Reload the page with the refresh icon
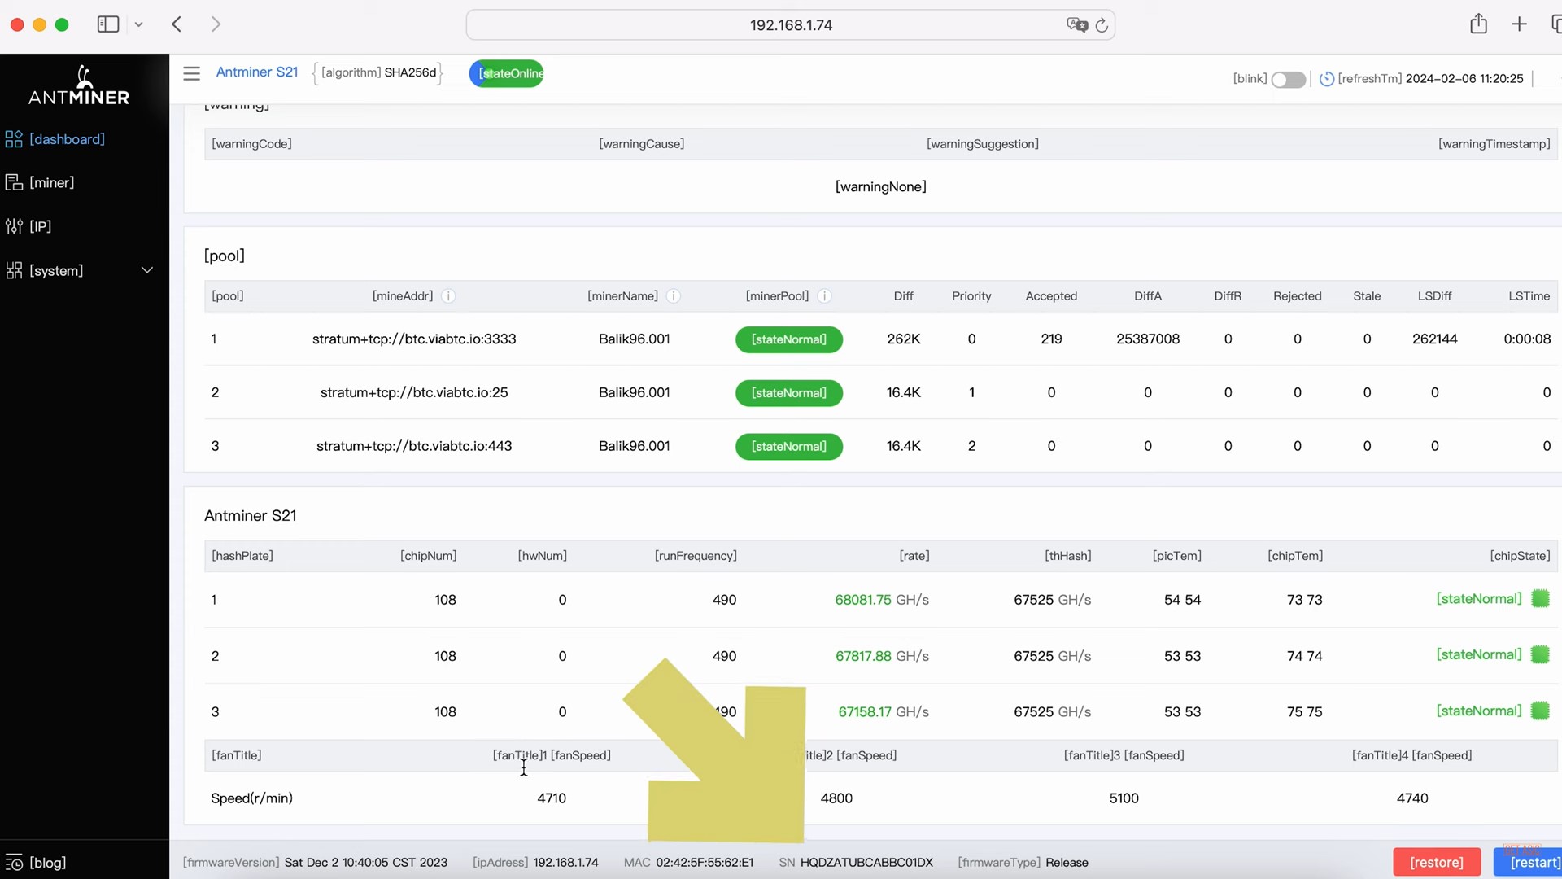This screenshot has height=879, width=1562. pos(1102,25)
